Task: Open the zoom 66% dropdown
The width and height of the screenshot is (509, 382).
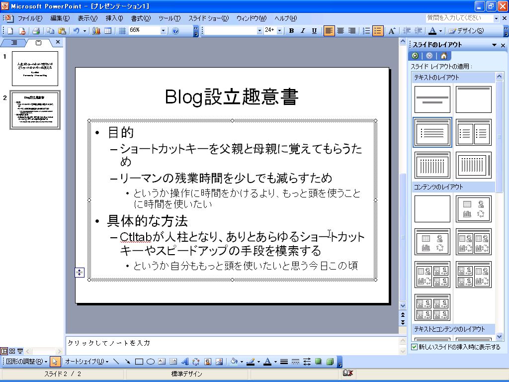Action: pos(163,31)
